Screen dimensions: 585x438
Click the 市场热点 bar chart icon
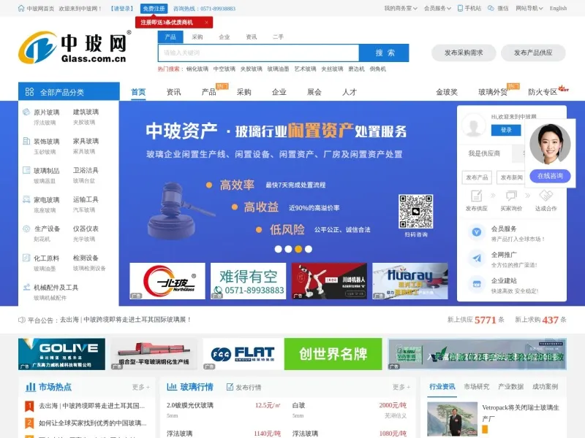(31, 387)
